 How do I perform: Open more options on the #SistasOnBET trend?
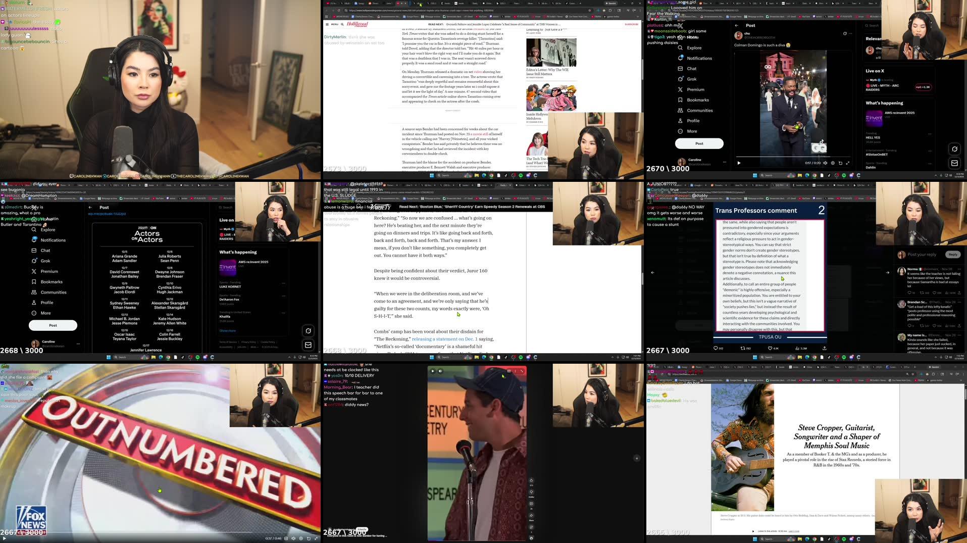[x=930, y=151]
